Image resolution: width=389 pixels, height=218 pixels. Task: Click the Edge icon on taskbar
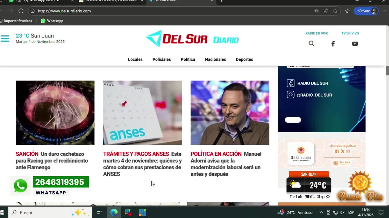pos(114,213)
